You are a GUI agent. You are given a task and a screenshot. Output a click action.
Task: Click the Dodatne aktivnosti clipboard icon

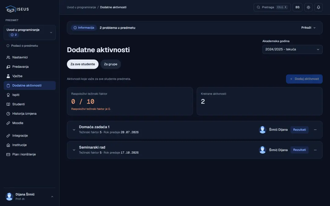(x=8, y=85)
